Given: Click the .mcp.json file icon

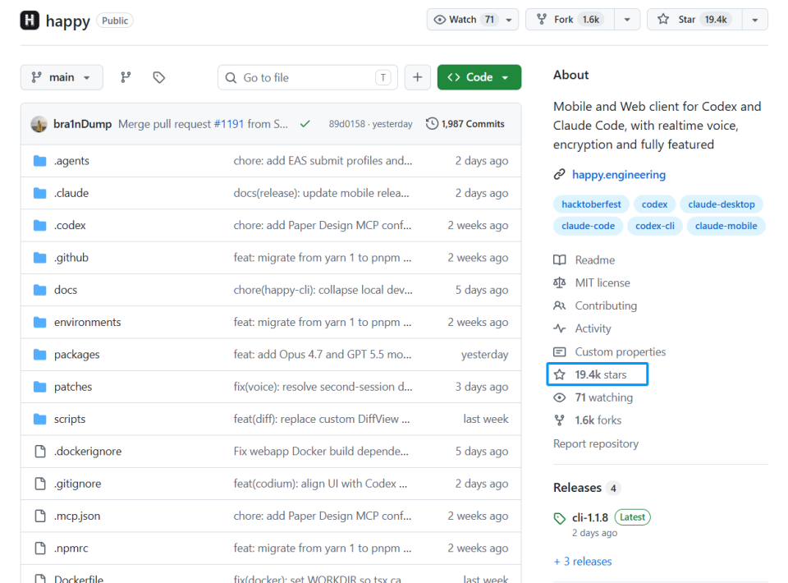Looking at the screenshot, I should click(x=40, y=516).
